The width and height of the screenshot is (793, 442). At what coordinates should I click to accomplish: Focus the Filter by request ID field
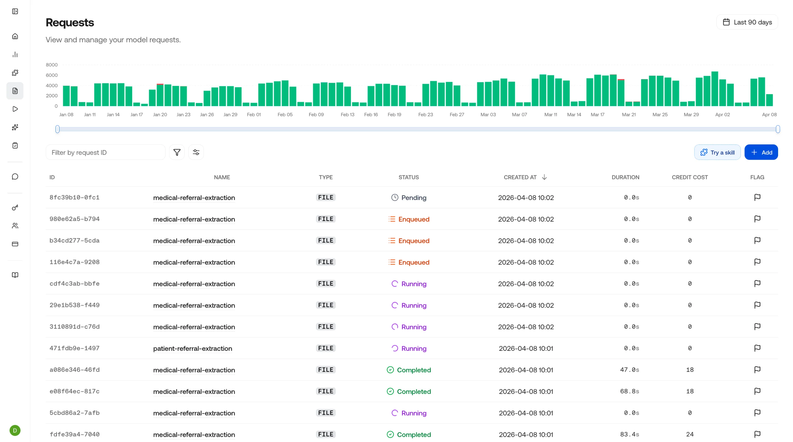click(105, 152)
